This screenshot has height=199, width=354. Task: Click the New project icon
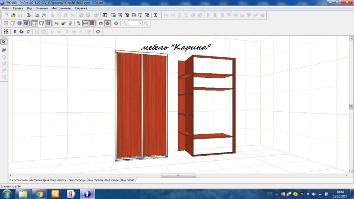pos(6,15)
